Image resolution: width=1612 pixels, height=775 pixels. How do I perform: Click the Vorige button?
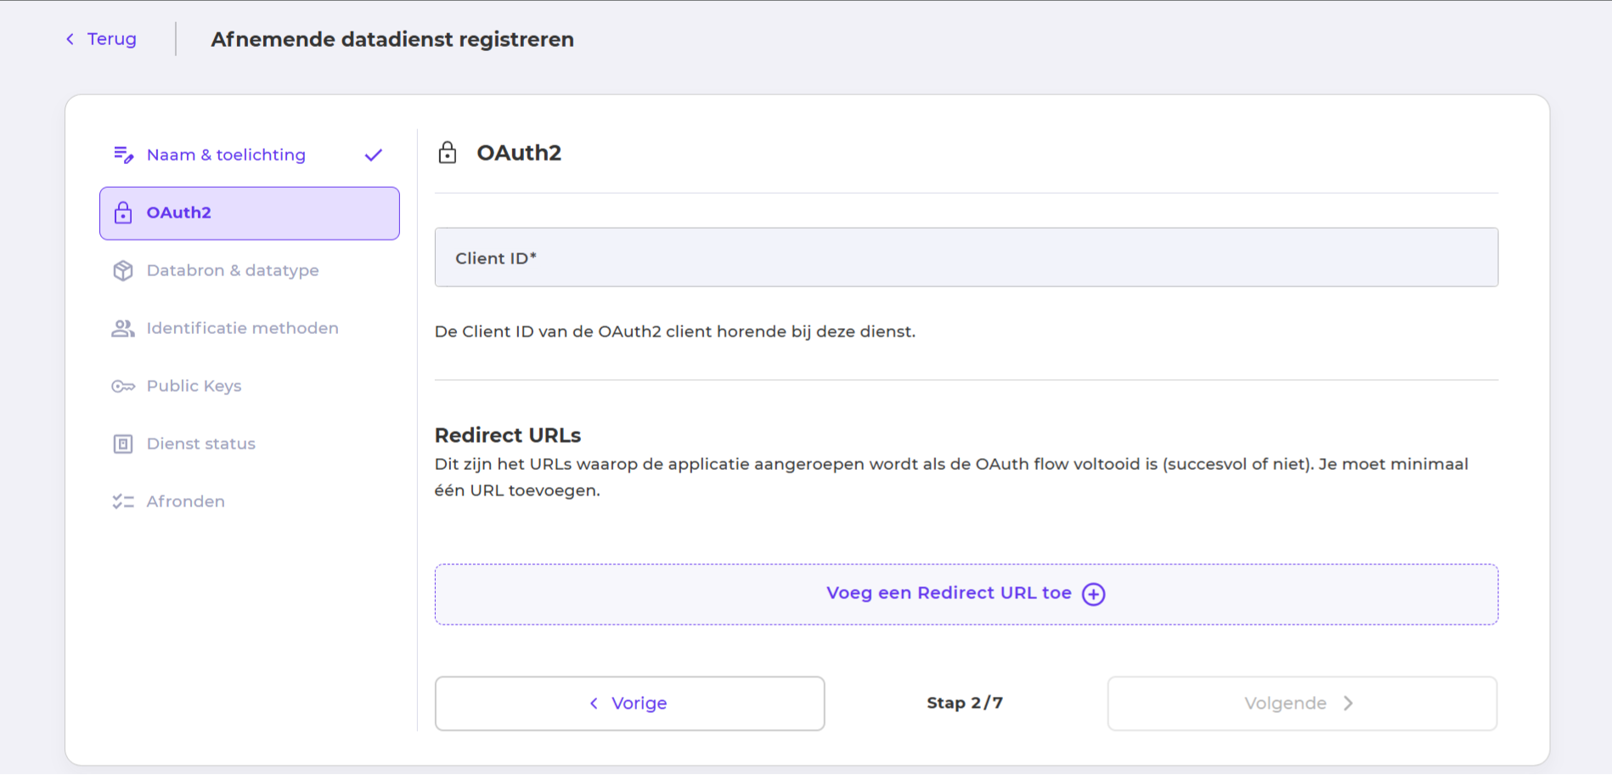point(629,704)
